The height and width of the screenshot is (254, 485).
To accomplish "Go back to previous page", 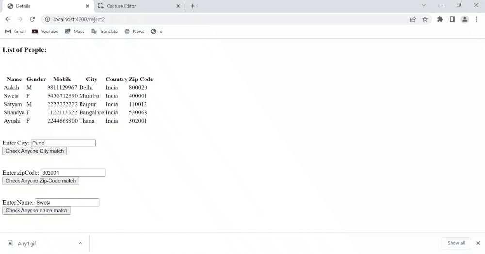I will coord(8,19).
